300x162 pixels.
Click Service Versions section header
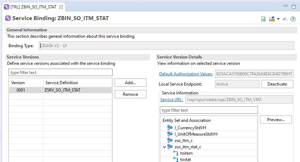pyautogui.click(x=23, y=57)
